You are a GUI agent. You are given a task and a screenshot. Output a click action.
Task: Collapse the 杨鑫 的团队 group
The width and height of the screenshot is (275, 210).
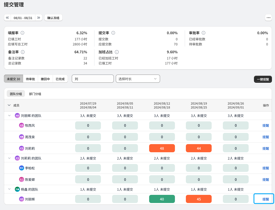pyautogui.click(x=10, y=189)
